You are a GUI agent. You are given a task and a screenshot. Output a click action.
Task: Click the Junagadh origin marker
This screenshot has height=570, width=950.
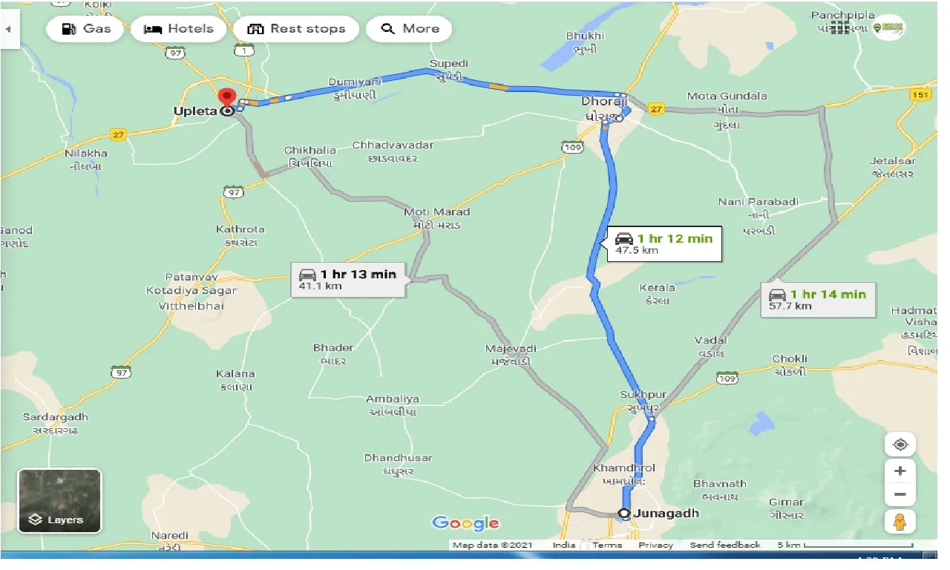pyautogui.click(x=625, y=513)
